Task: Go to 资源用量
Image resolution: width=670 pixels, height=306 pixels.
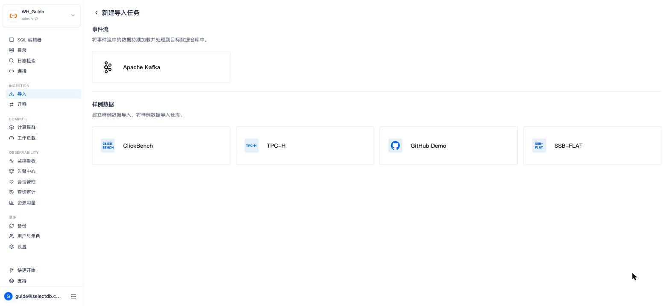Action: pyautogui.click(x=43, y=203)
